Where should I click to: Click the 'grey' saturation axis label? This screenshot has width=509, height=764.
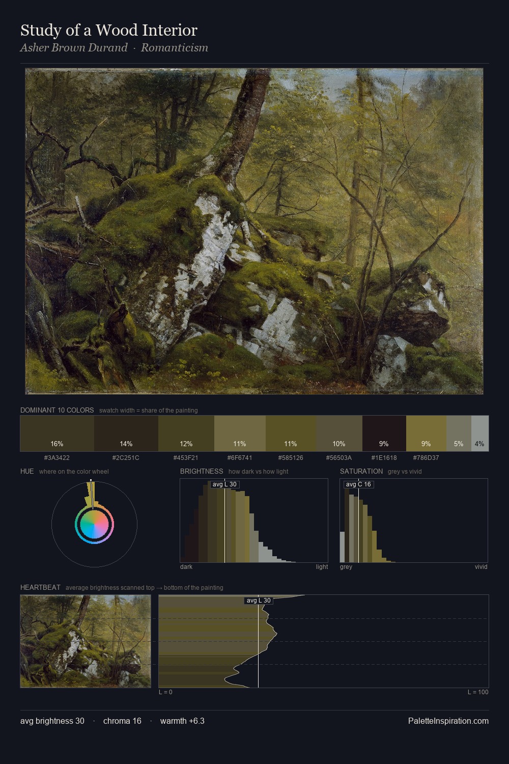[346, 567]
